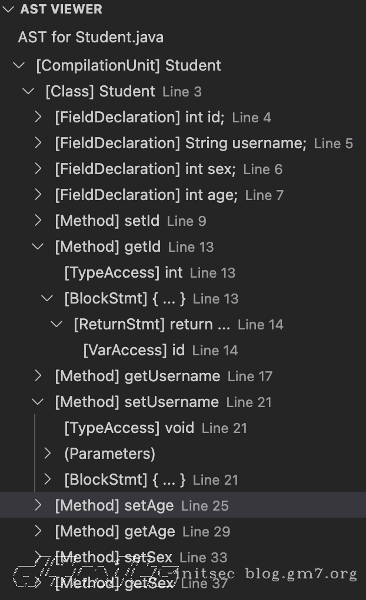Expand the getUsername method chevron

[38, 376]
